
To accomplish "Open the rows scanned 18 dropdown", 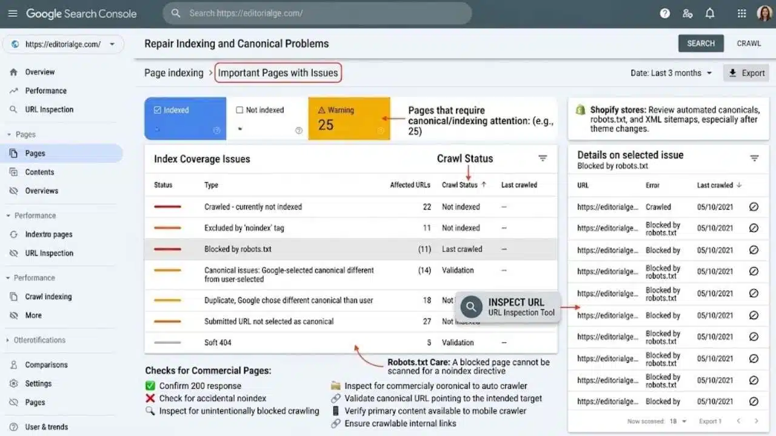I will (x=678, y=421).
